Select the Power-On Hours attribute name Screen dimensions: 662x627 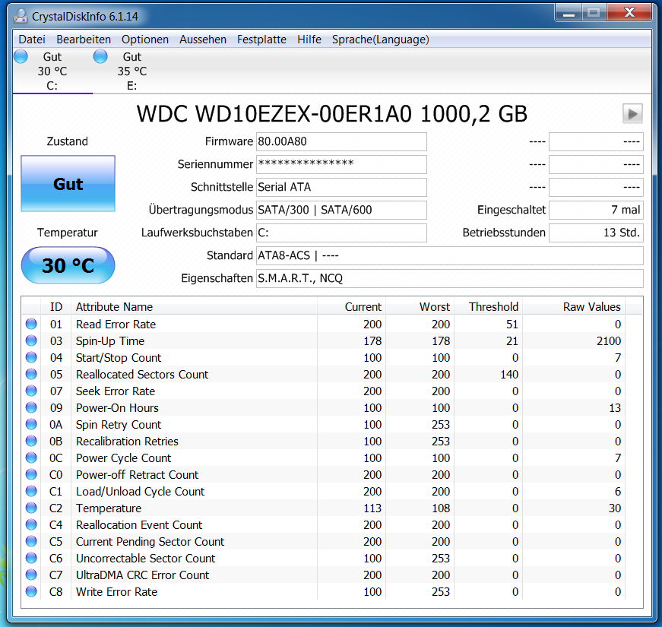pos(117,408)
